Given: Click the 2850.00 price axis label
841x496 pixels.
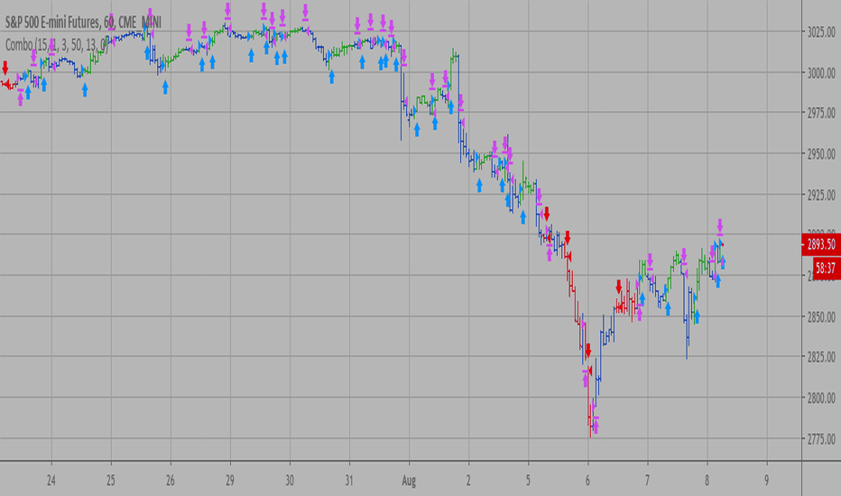Looking at the screenshot, I should coord(821,317).
